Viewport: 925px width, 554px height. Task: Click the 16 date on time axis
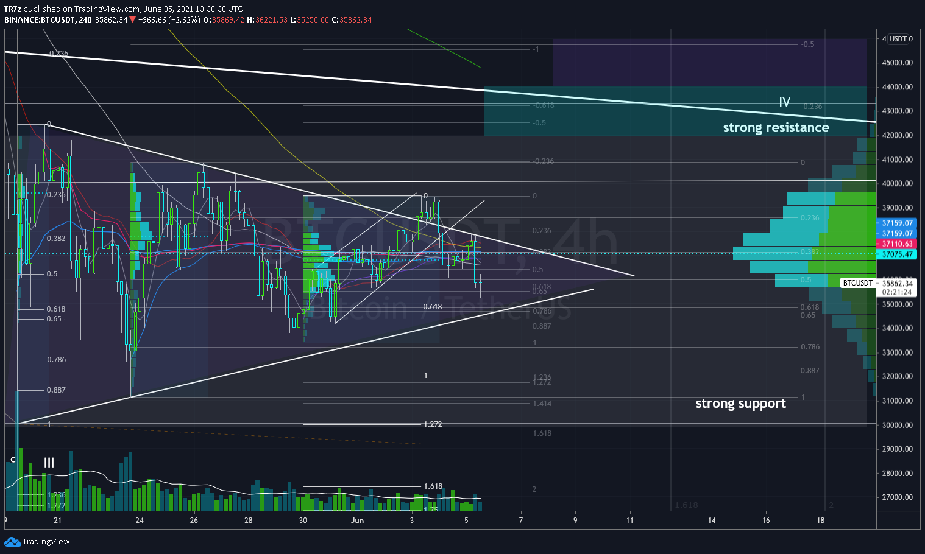tap(766, 520)
